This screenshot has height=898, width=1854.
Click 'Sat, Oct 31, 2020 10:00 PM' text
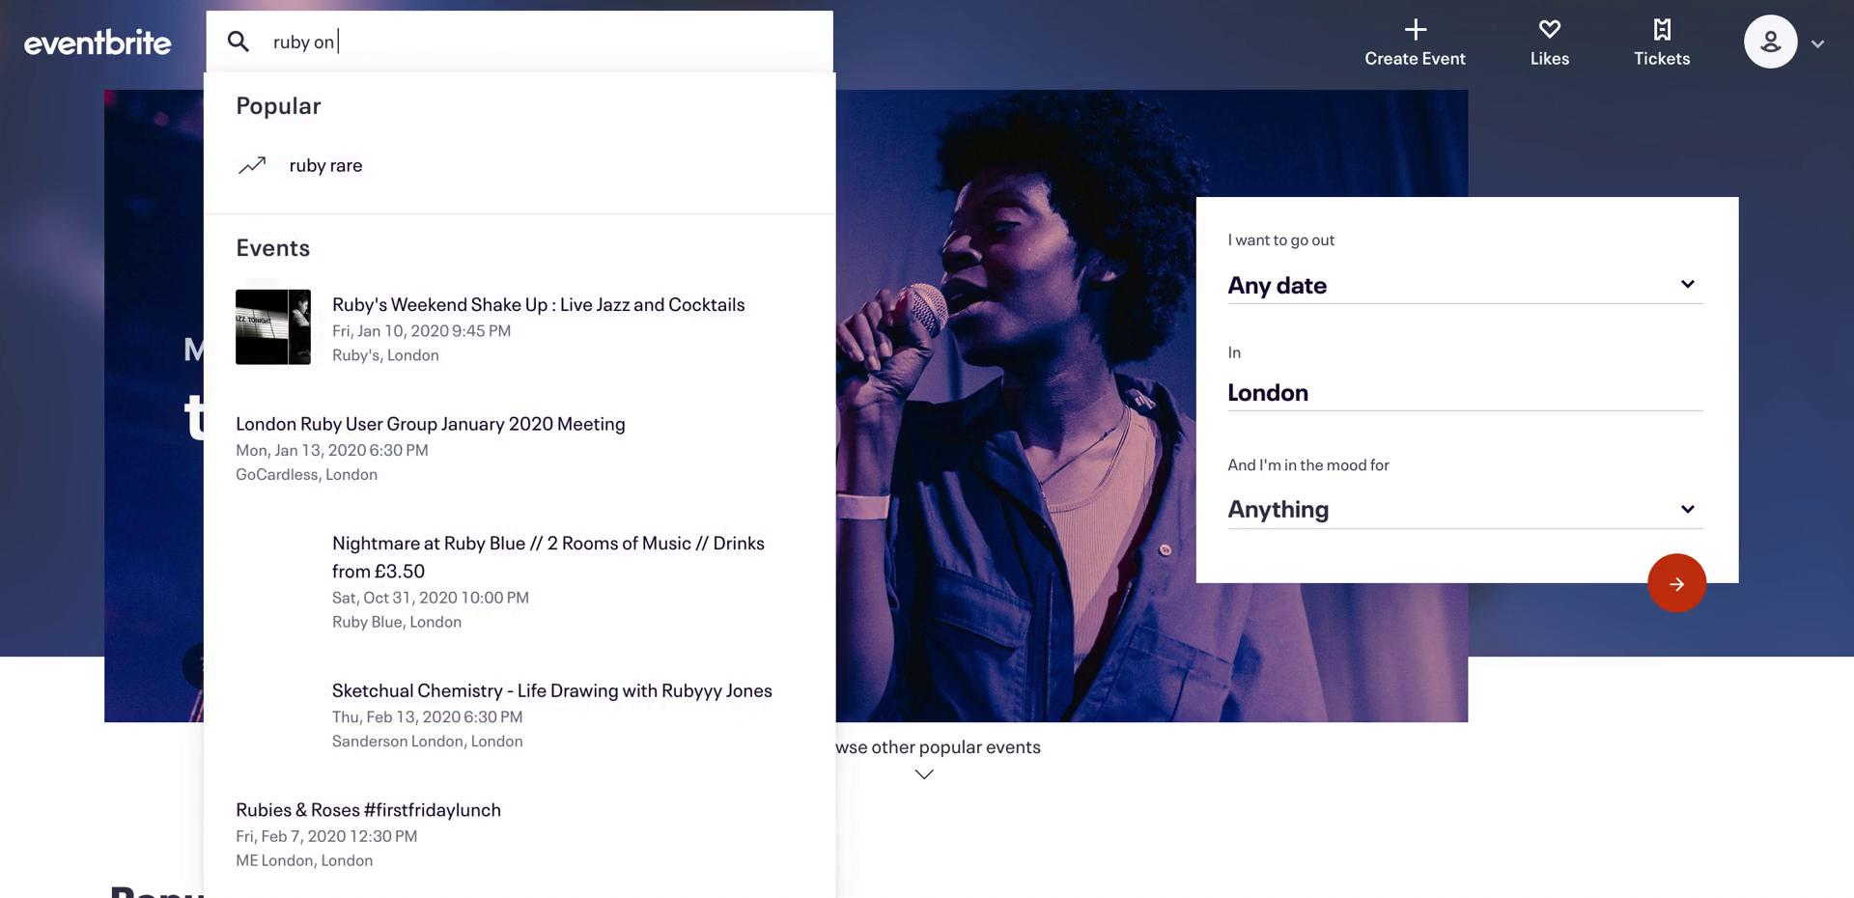click(431, 598)
